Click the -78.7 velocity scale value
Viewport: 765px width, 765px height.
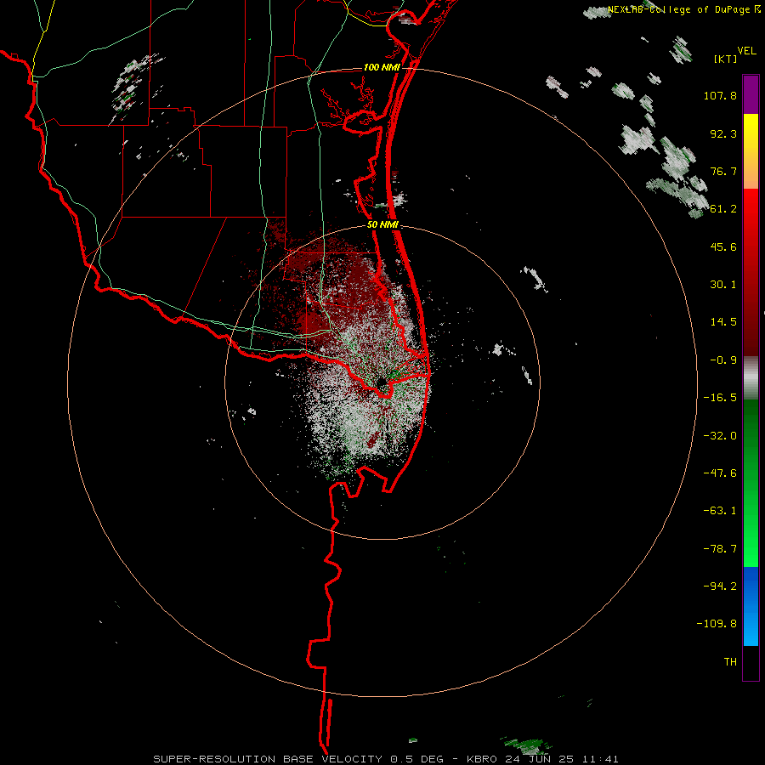tap(720, 549)
